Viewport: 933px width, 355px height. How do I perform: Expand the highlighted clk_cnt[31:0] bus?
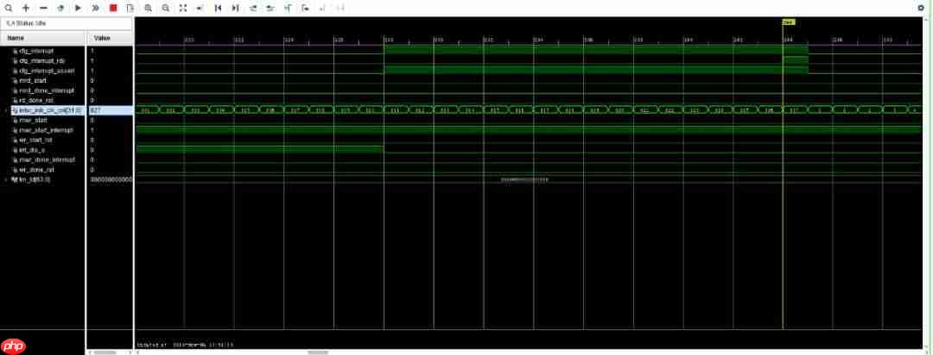click(7, 110)
